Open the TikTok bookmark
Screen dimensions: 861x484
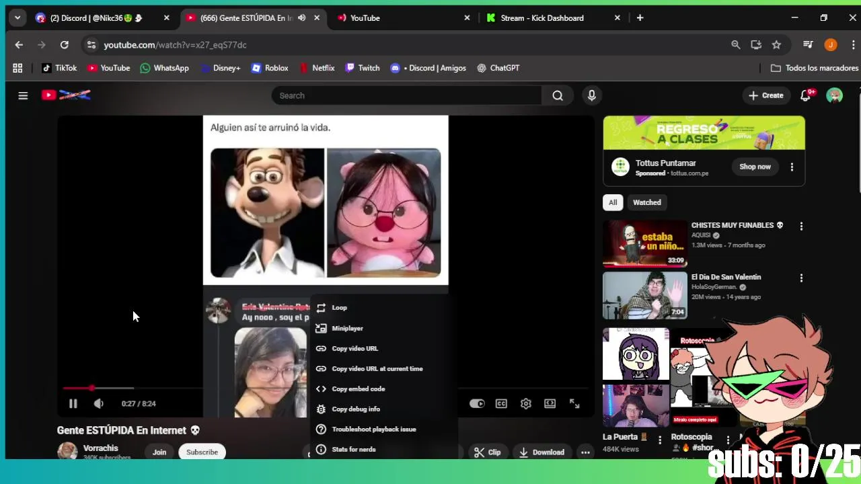pos(59,68)
